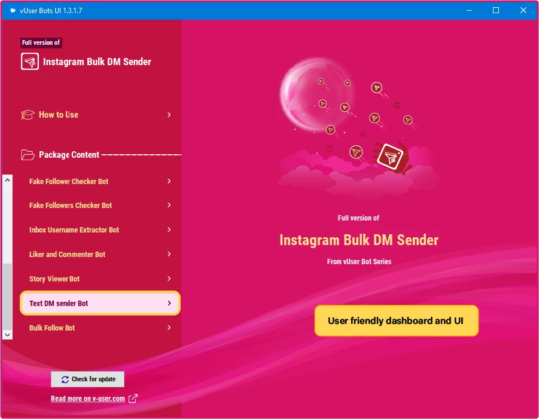Expand the Liker and Commenter Bot chevron
Screen dimensions: 539x419
point(169,254)
